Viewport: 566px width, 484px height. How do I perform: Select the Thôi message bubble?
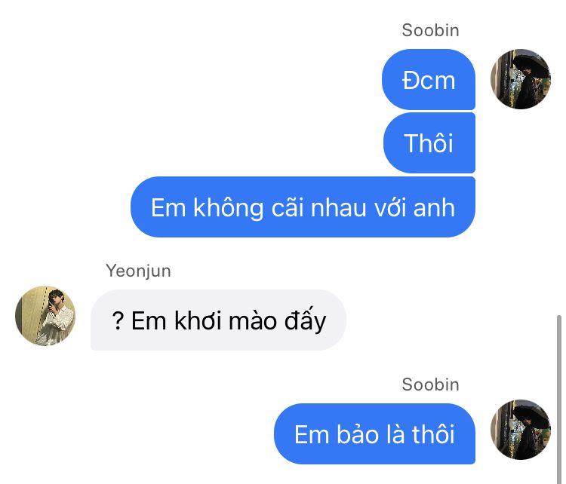pos(429,142)
